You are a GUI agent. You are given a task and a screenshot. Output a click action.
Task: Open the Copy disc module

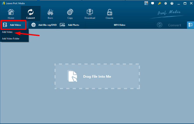pos(70,14)
